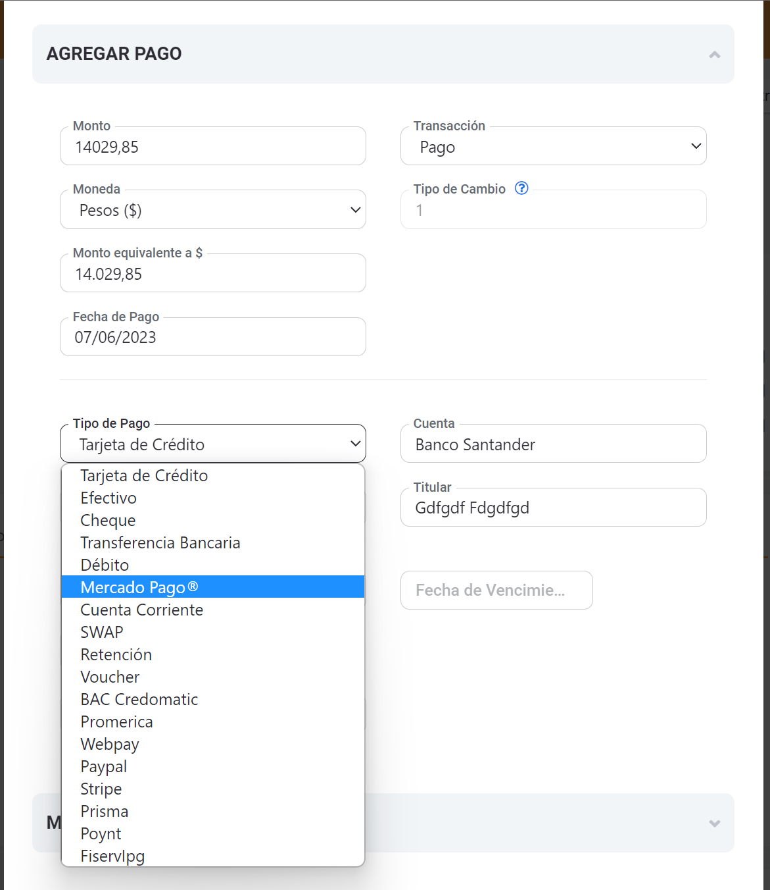
Task: Select the Débito option
Action: coord(105,565)
